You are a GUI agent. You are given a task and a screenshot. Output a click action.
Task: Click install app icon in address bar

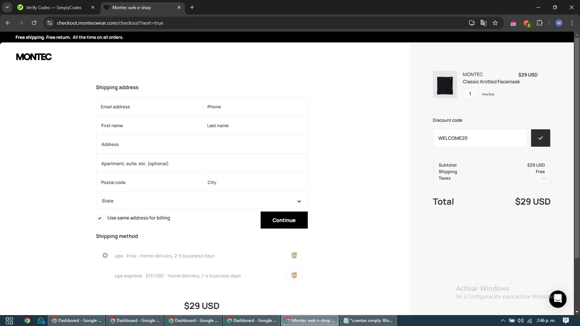pyautogui.click(x=472, y=23)
